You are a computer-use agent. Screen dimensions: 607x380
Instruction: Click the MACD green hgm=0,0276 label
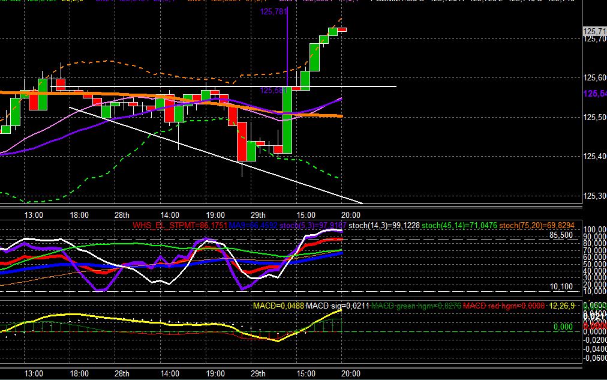click(416, 306)
